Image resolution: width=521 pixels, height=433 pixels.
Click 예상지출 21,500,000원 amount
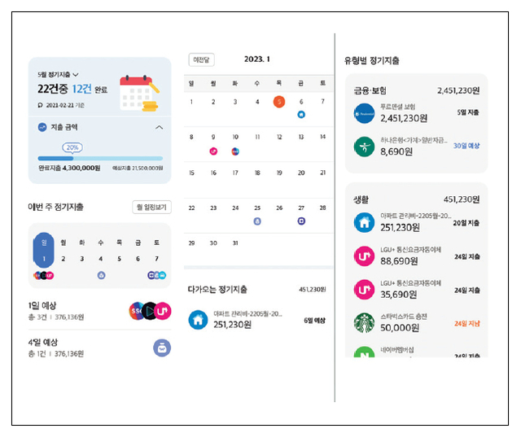(138, 168)
